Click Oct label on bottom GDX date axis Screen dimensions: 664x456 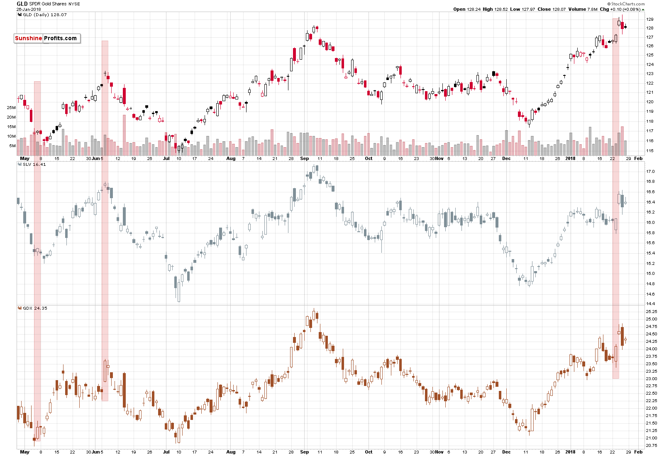pos(369,452)
